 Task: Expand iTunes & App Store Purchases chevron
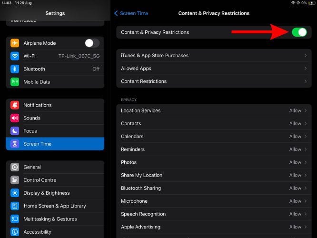tap(305, 56)
